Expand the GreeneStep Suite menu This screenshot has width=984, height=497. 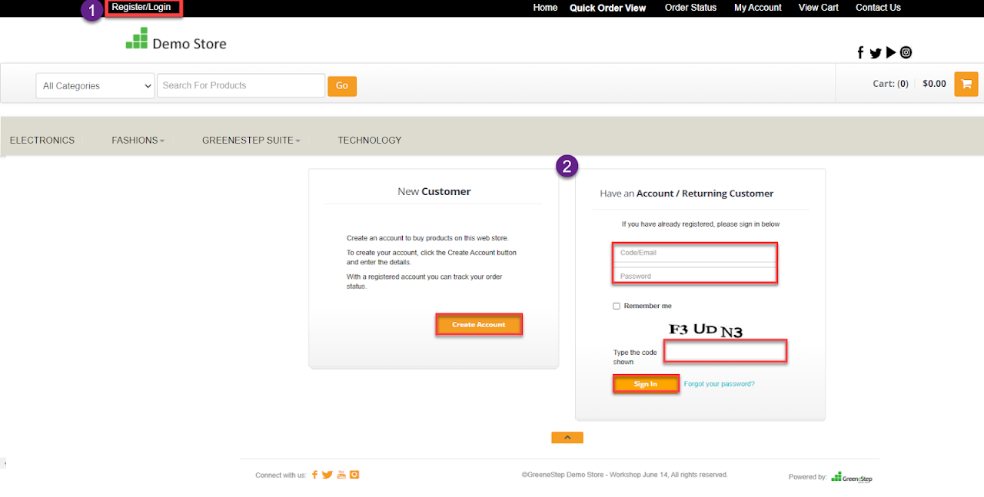251,140
